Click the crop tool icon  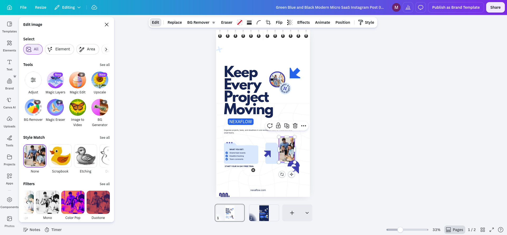point(268,22)
